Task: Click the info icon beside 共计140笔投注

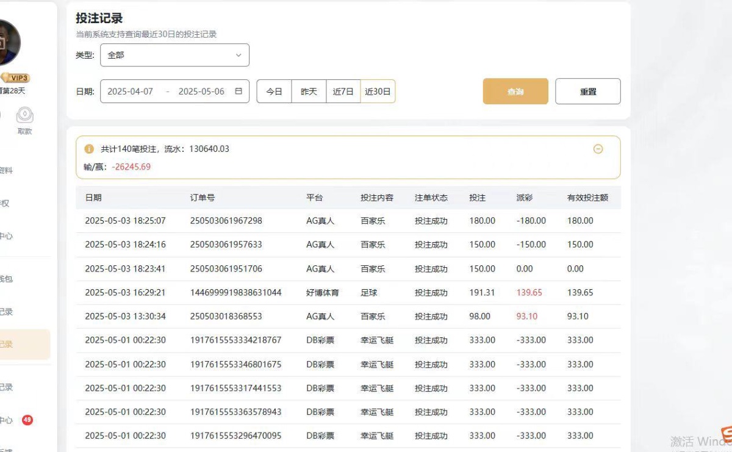Action: tap(89, 148)
